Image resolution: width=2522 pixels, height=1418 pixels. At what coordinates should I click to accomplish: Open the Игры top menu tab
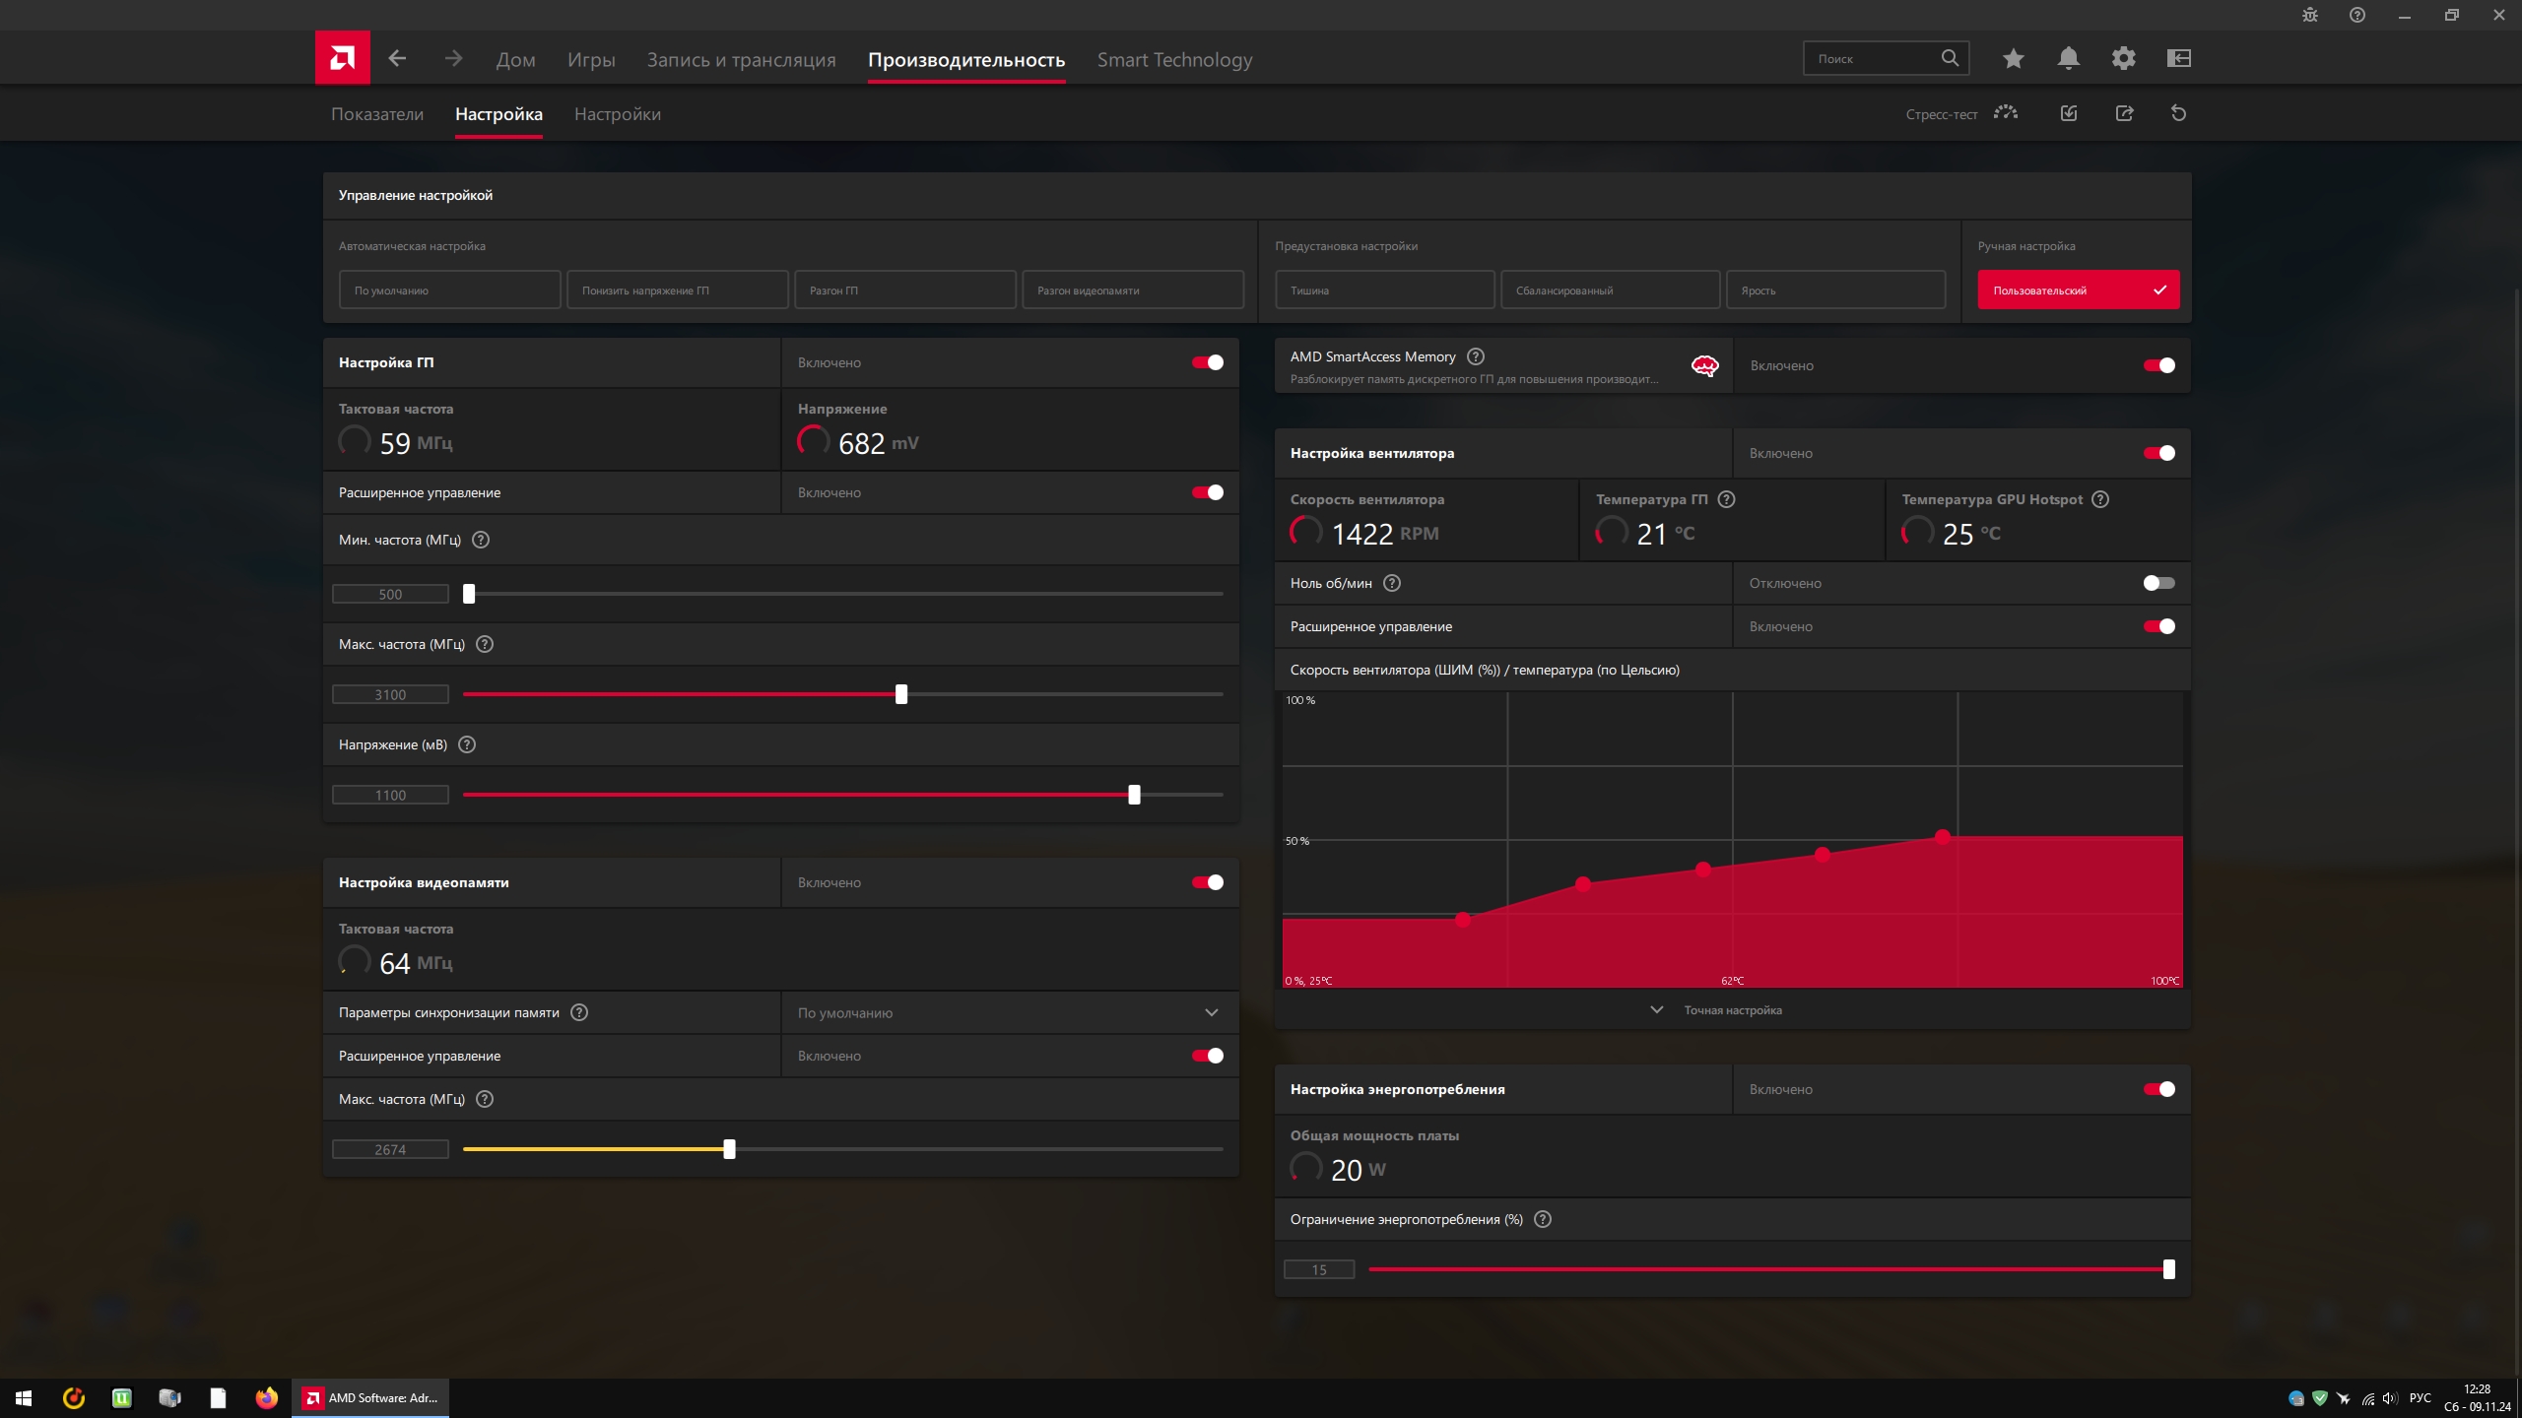591,60
